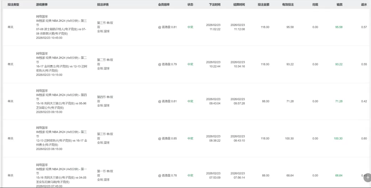
Task: Click the 投注类型 column header
Action: (13, 5)
